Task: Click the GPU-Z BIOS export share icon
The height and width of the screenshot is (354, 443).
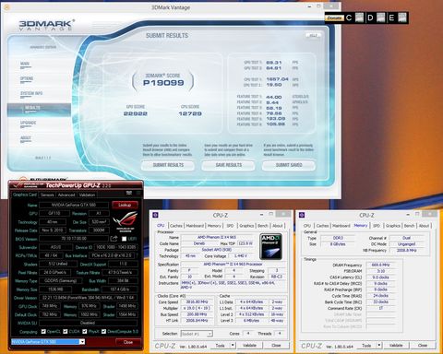Action: [114, 239]
